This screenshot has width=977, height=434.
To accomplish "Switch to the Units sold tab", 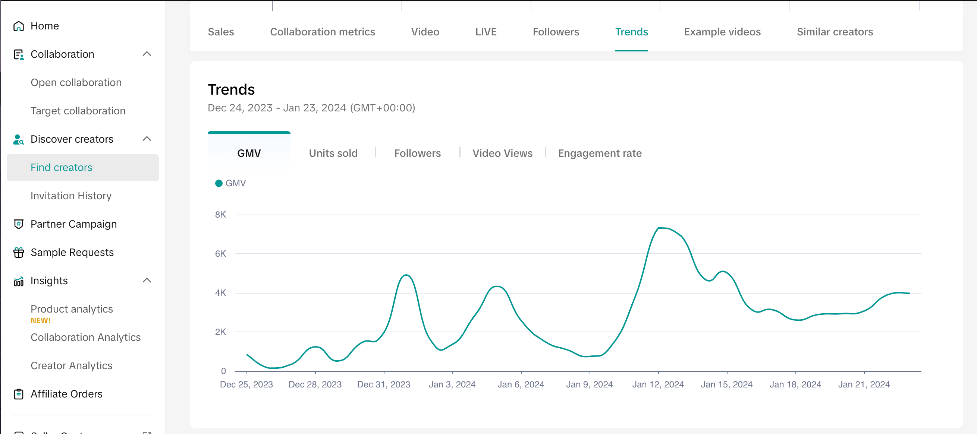I will pyautogui.click(x=333, y=153).
